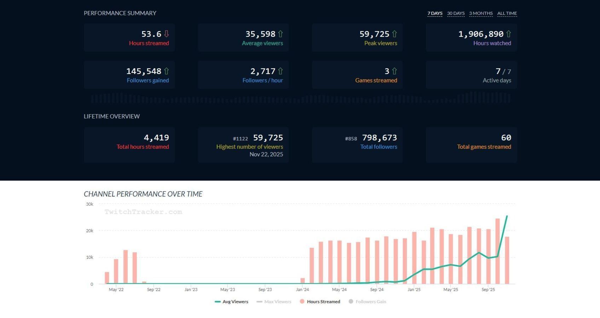Click the TwitchTracker.com watermark on the chart
600x318 pixels.
pos(143,212)
